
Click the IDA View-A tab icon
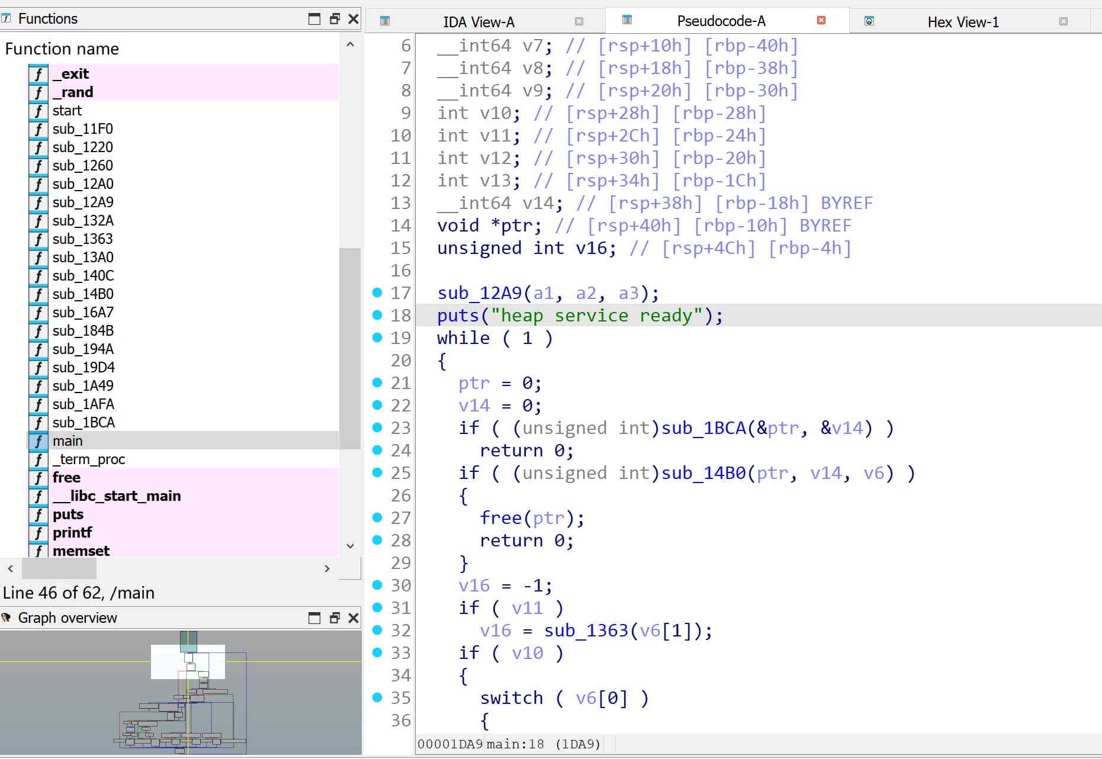[x=385, y=21]
